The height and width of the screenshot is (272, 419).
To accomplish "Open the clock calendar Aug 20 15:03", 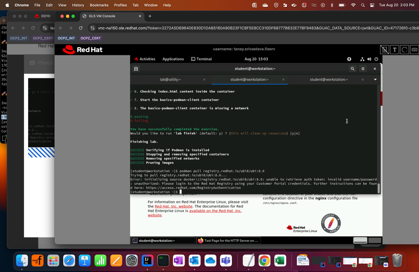I will 256,59.
